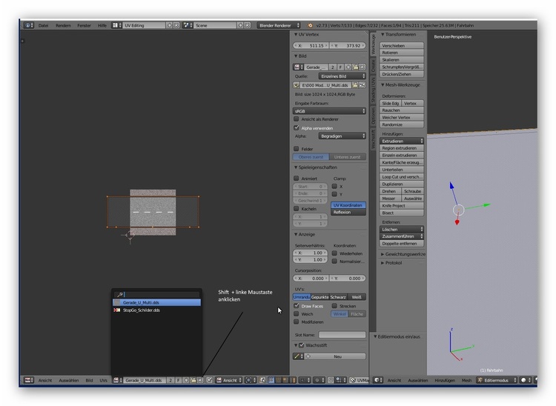Open the sRGB color space dropdown
The height and width of the screenshot is (406, 556).
329,111
